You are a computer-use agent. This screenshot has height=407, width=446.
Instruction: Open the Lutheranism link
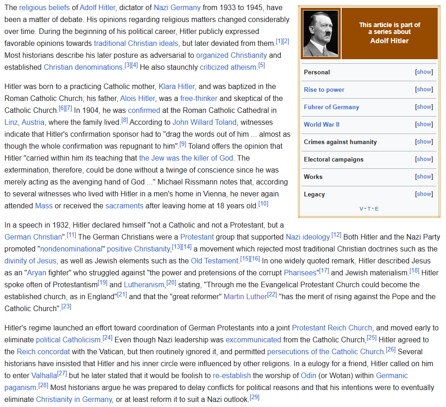tap(144, 284)
